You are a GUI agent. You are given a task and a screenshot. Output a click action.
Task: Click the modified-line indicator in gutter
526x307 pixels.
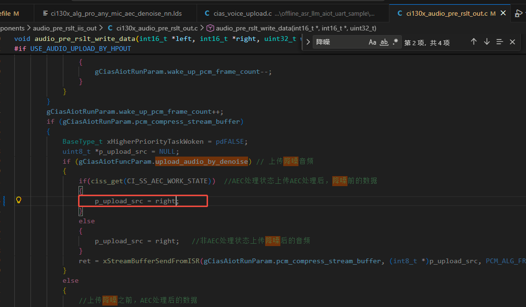(4, 201)
